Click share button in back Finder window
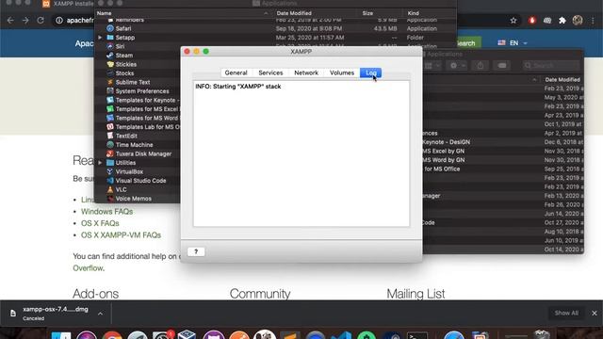The height and width of the screenshot is (339, 603). click(481, 66)
